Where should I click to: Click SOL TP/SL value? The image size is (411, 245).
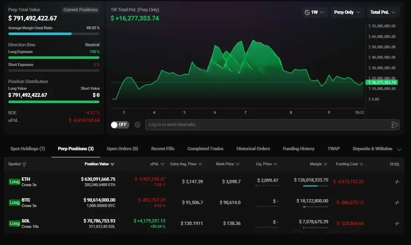point(397,224)
